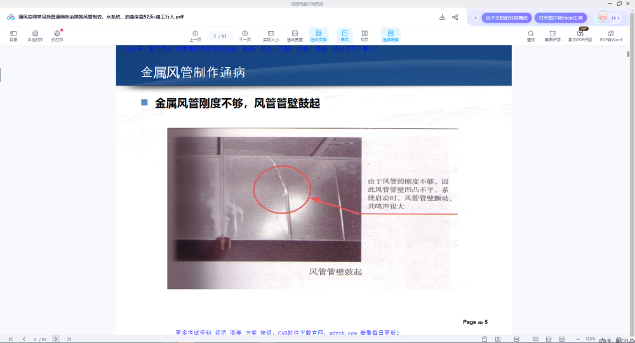This screenshot has width=635, height=343.
Task: Click the Page 5 label on slide
Action: [475, 322]
